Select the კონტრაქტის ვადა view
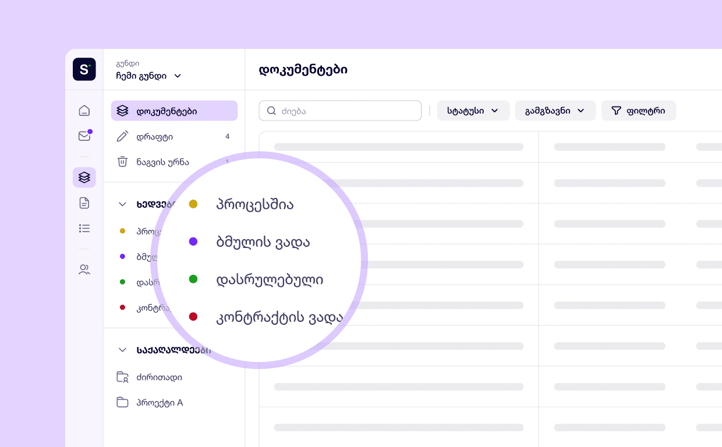 point(279,317)
